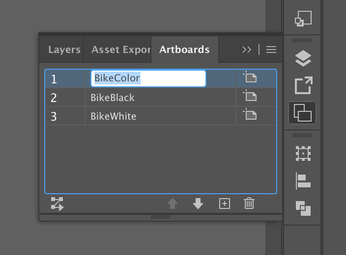Delete the selected artboard via trash icon
This screenshot has height=255, width=346.
[249, 204]
